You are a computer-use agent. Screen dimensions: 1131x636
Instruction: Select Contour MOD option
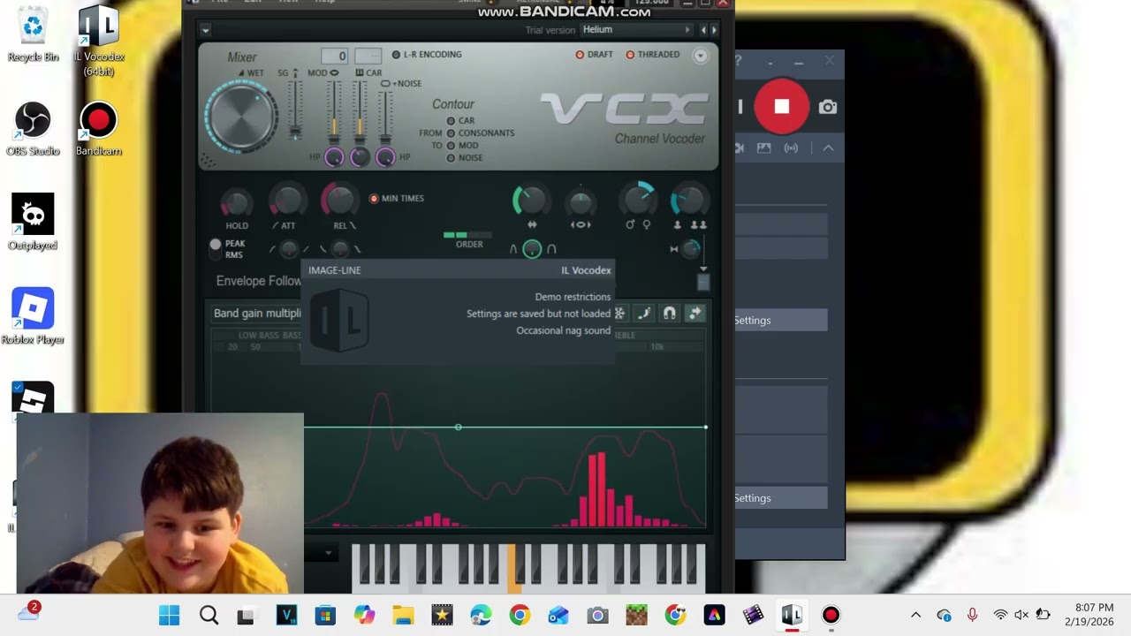pos(462,146)
